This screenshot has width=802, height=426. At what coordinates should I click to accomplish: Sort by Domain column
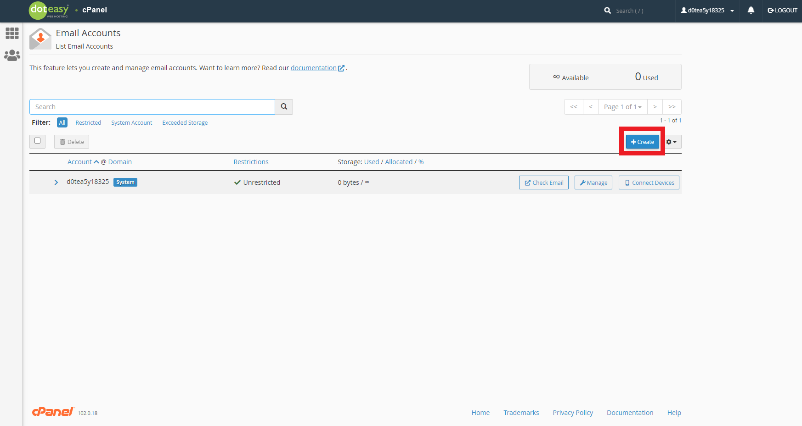click(120, 162)
